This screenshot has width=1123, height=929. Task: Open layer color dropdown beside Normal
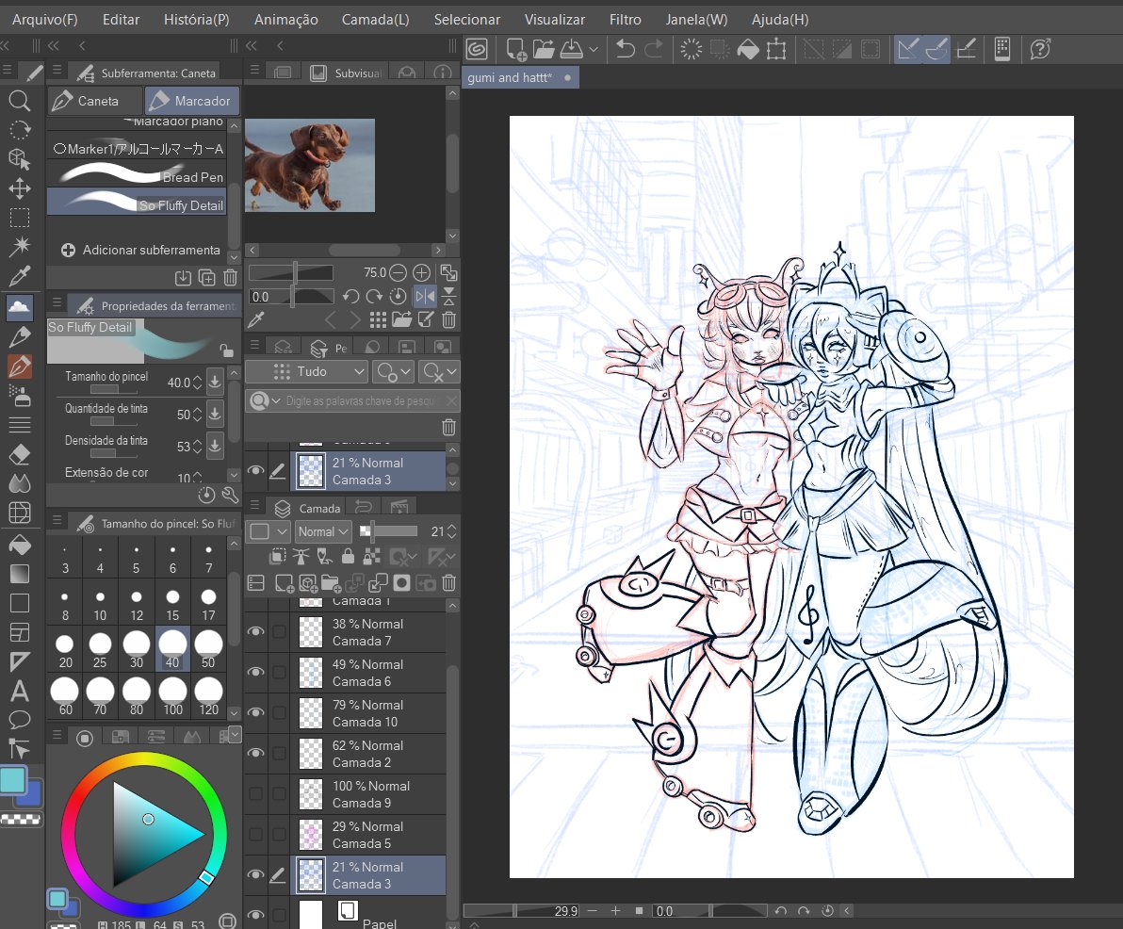click(269, 531)
